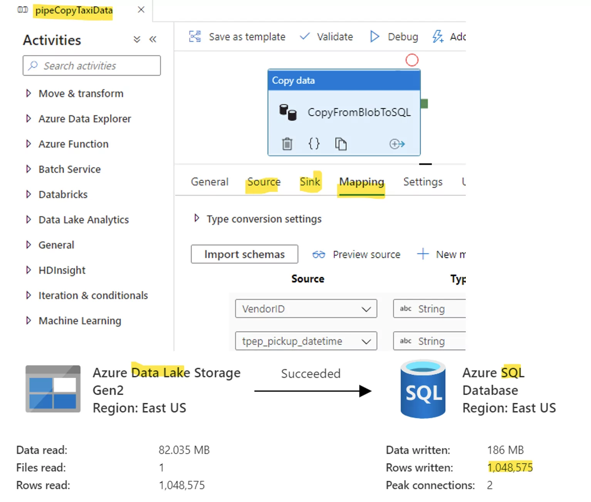The image size is (591, 502).
Task: Click the Succeeded status text
Action: coord(311,373)
